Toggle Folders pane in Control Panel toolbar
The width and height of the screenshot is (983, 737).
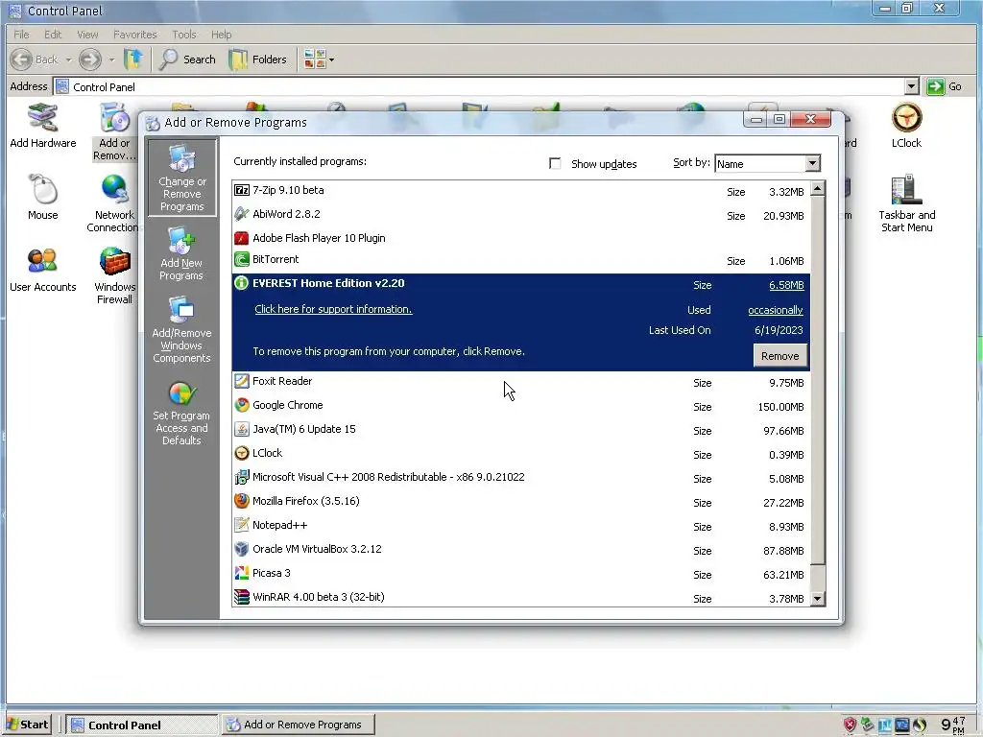[257, 59]
